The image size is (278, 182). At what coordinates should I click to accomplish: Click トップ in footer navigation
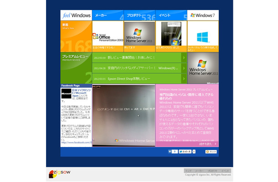pos(188,171)
